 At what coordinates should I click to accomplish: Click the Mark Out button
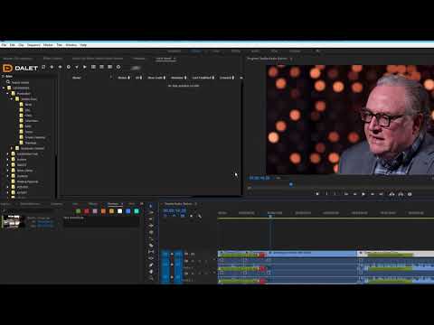[x=335, y=194]
